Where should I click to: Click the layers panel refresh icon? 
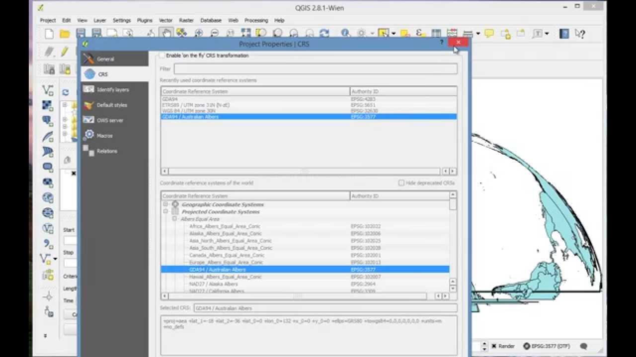[x=65, y=92]
